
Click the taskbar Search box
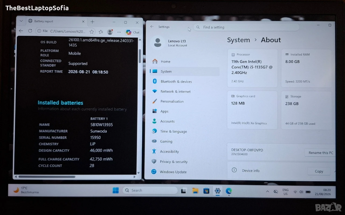click(150, 190)
